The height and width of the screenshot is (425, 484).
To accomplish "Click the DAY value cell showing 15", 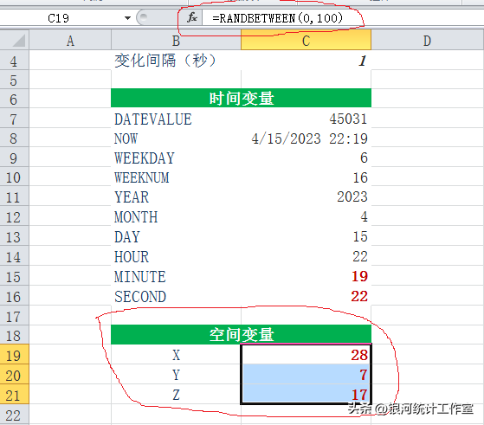I will 306,236.
